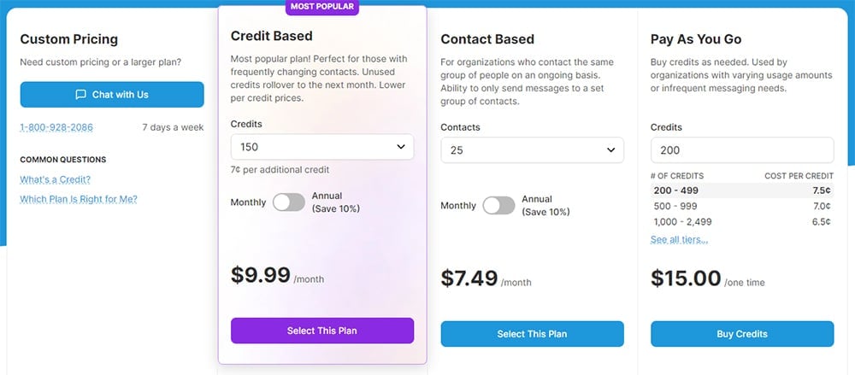Image resolution: width=855 pixels, height=375 pixels.
Task: Enable annual billing switch in Contact Based plan
Action: pyautogui.click(x=498, y=206)
